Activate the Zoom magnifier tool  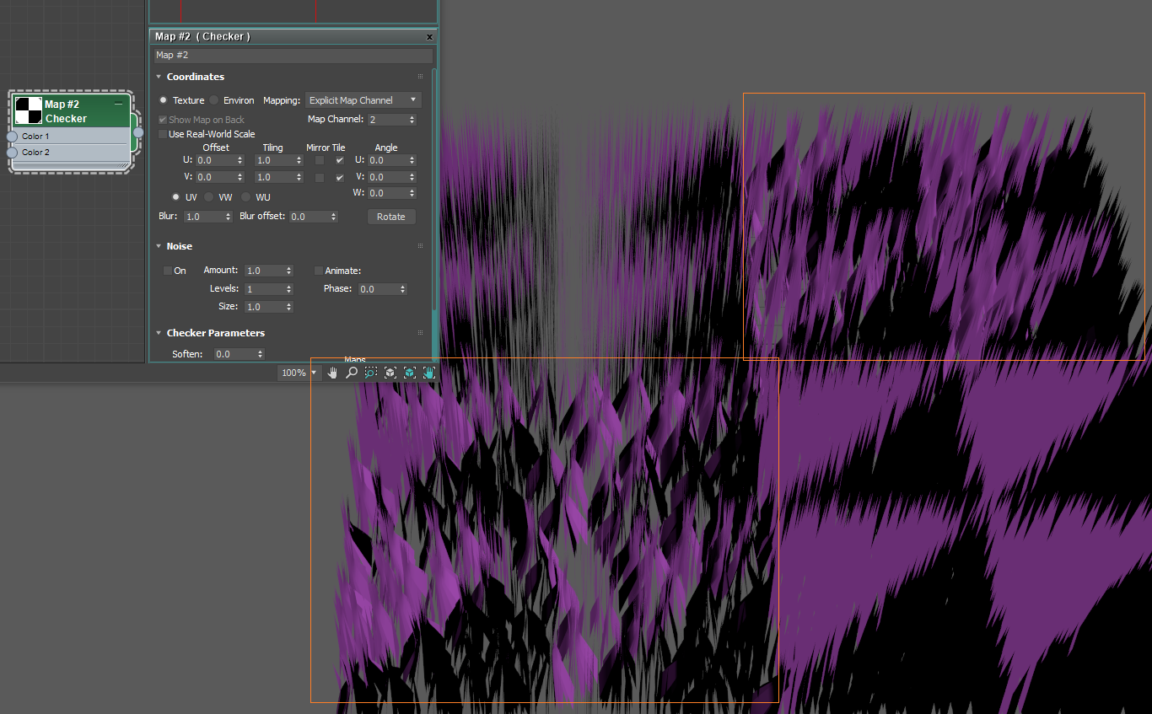[x=352, y=373]
